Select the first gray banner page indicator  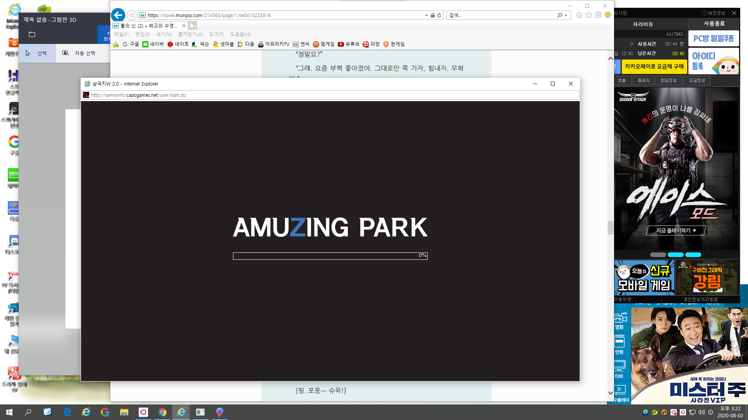[x=658, y=255]
